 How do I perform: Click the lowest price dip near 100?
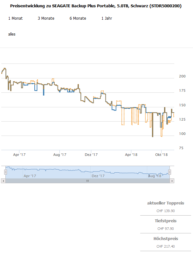click(153, 136)
